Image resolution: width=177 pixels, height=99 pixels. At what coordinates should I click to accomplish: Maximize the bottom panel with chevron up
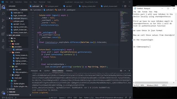pyautogui.click(x=125, y=71)
